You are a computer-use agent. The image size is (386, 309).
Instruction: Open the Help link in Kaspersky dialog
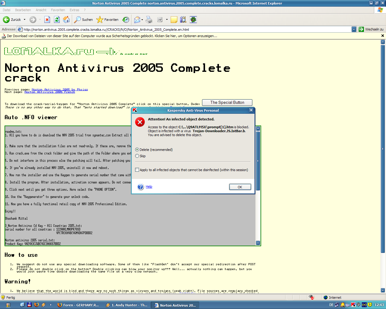point(149,187)
